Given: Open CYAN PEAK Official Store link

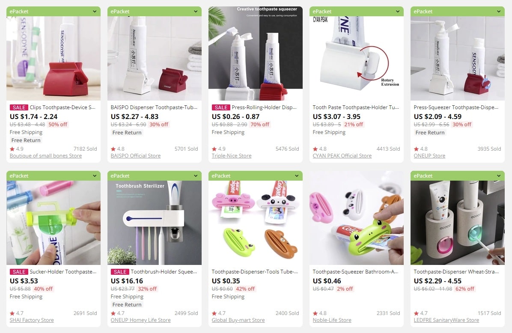Looking at the screenshot, I should point(342,156).
